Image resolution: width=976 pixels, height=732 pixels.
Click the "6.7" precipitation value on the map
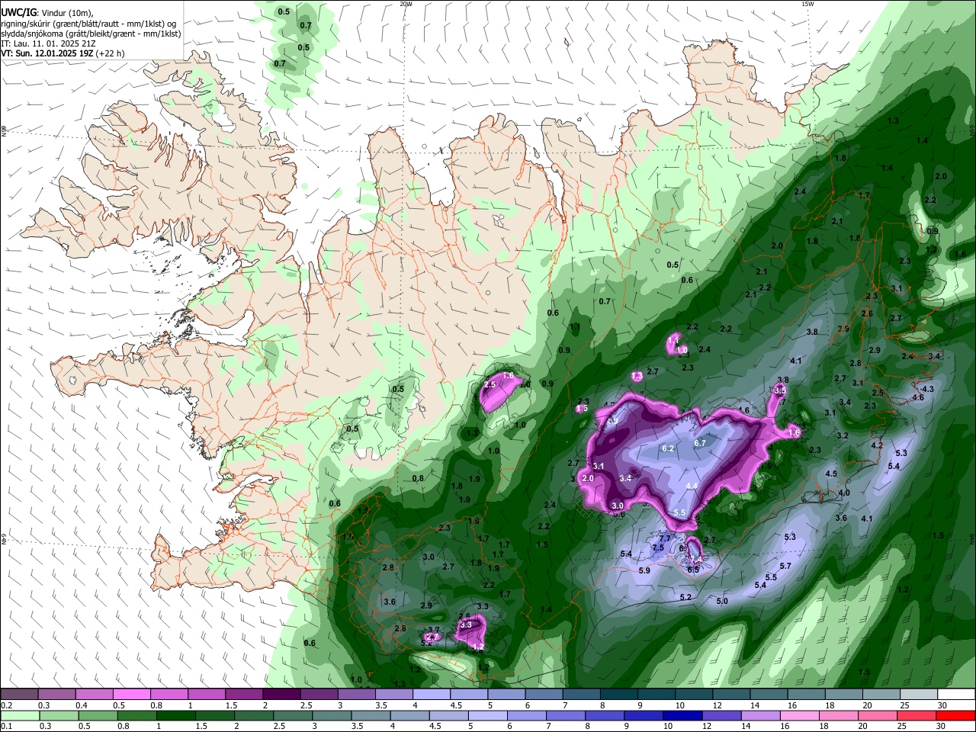click(700, 443)
